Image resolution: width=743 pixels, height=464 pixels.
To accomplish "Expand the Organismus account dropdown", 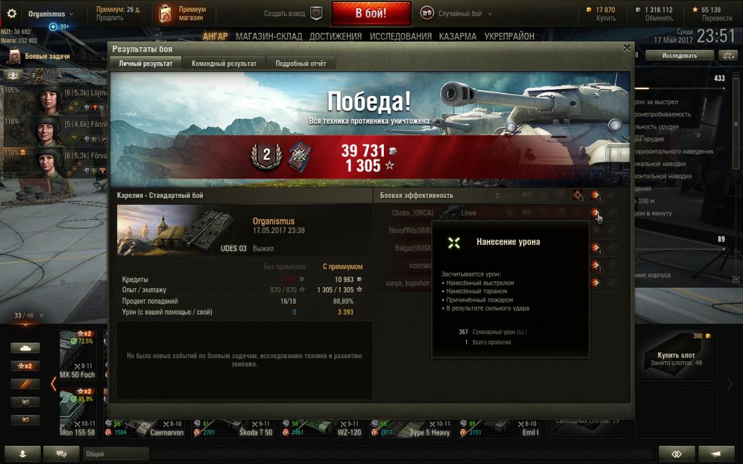I will tap(51, 14).
